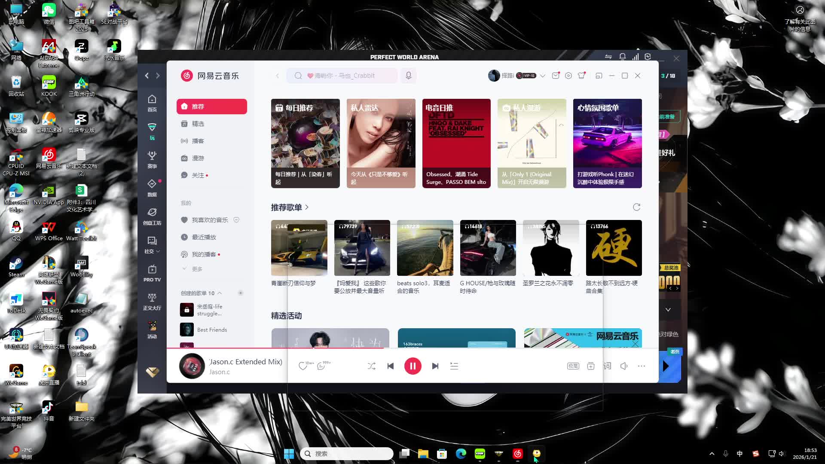Image resolution: width=825 pixels, height=464 pixels.
Task: Like the current song with the heart icon
Action: [302, 366]
